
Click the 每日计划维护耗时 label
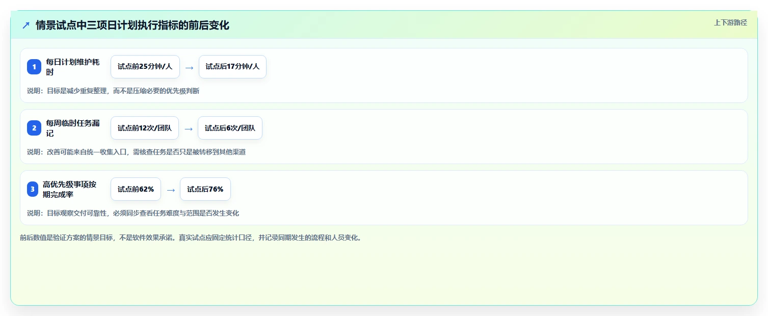pos(73,67)
